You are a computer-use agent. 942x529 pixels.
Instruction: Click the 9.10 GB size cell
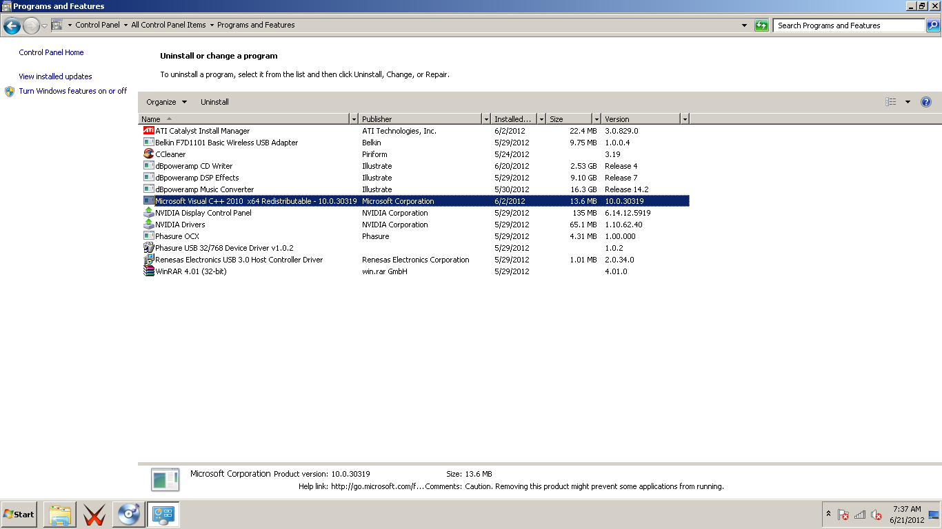pos(583,178)
